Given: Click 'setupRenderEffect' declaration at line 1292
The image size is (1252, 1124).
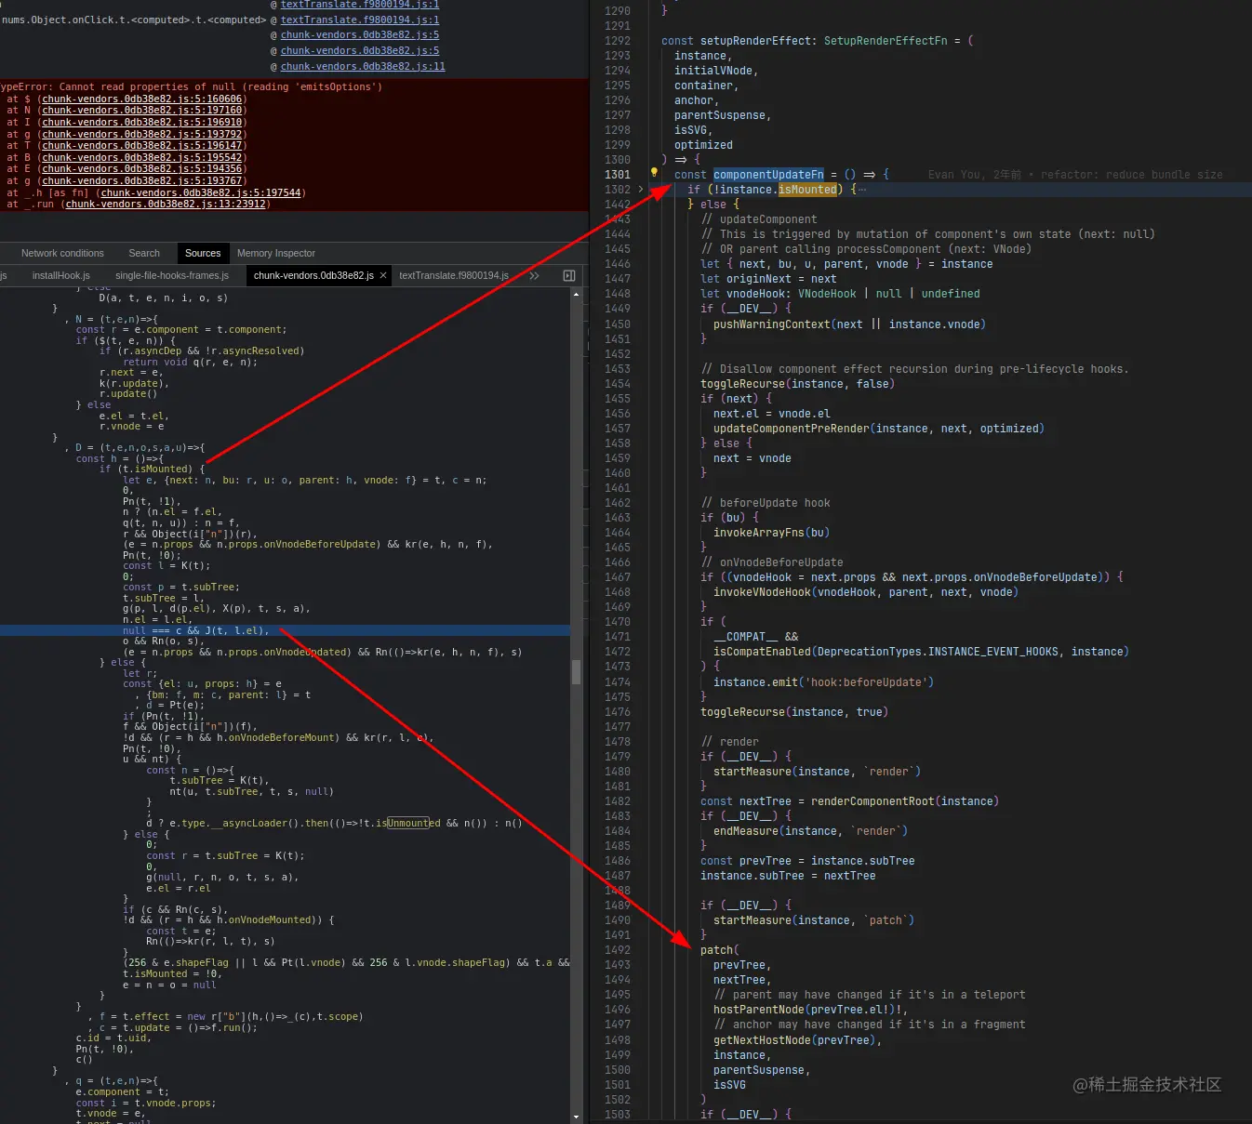Looking at the screenshot, I should click(x=756, y=41).
